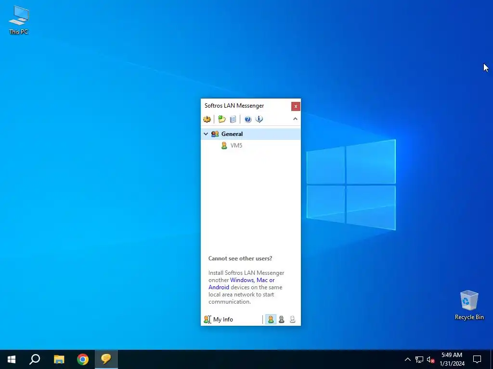
Task: Click the 'Cannot see other users?' heading
Action: pos(240,258)
